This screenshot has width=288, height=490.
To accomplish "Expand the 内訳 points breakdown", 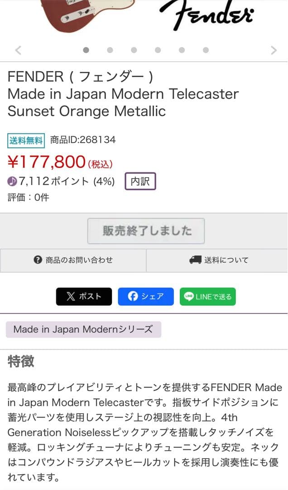I will tap(140, 181).
